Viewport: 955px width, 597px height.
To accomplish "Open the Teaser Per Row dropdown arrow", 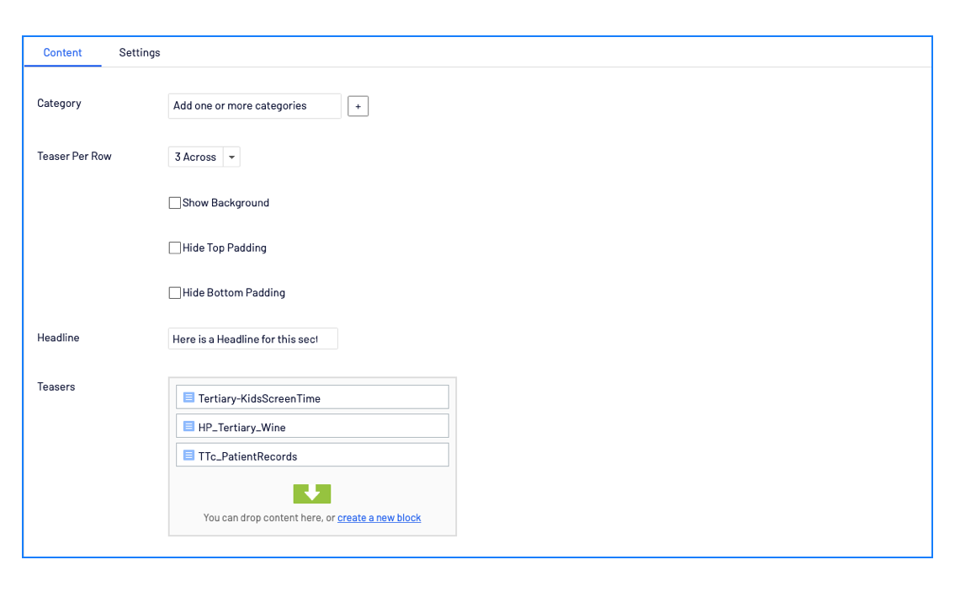I will click(231, 157).
